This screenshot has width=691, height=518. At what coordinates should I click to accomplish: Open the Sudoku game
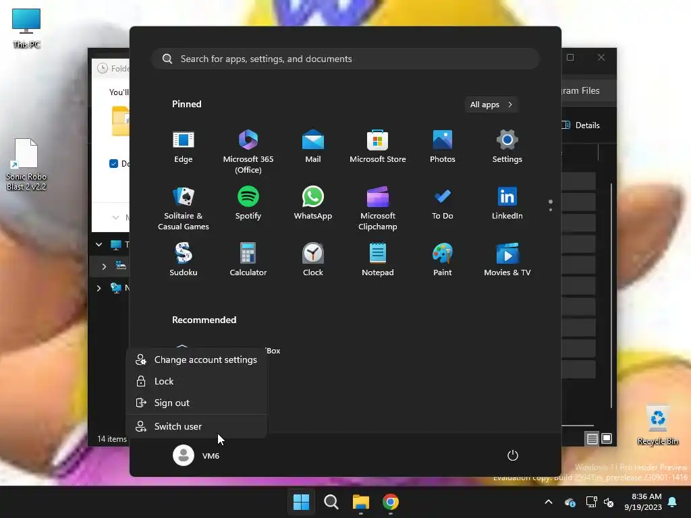tap(184, 260)
